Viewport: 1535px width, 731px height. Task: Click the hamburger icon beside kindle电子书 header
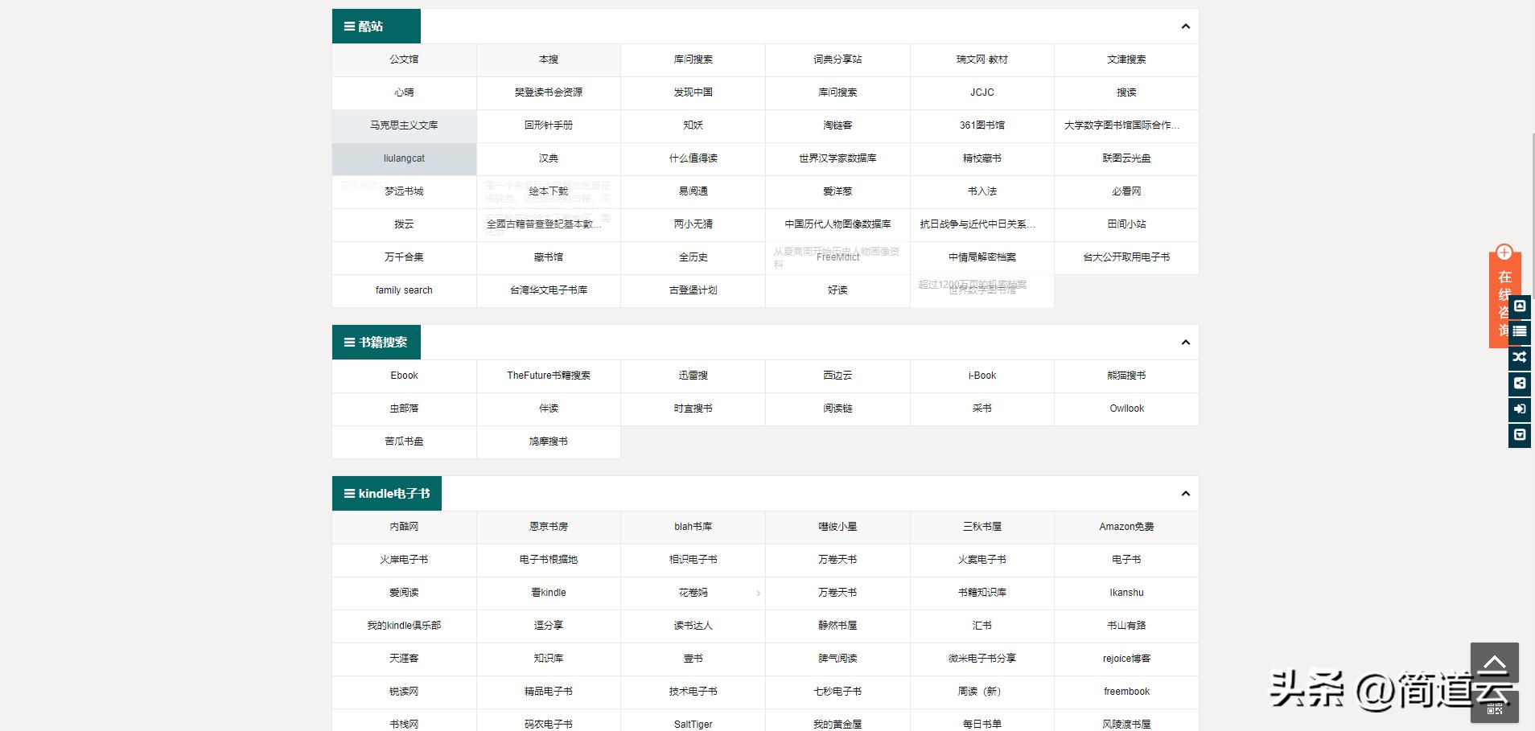pos(348,493)
